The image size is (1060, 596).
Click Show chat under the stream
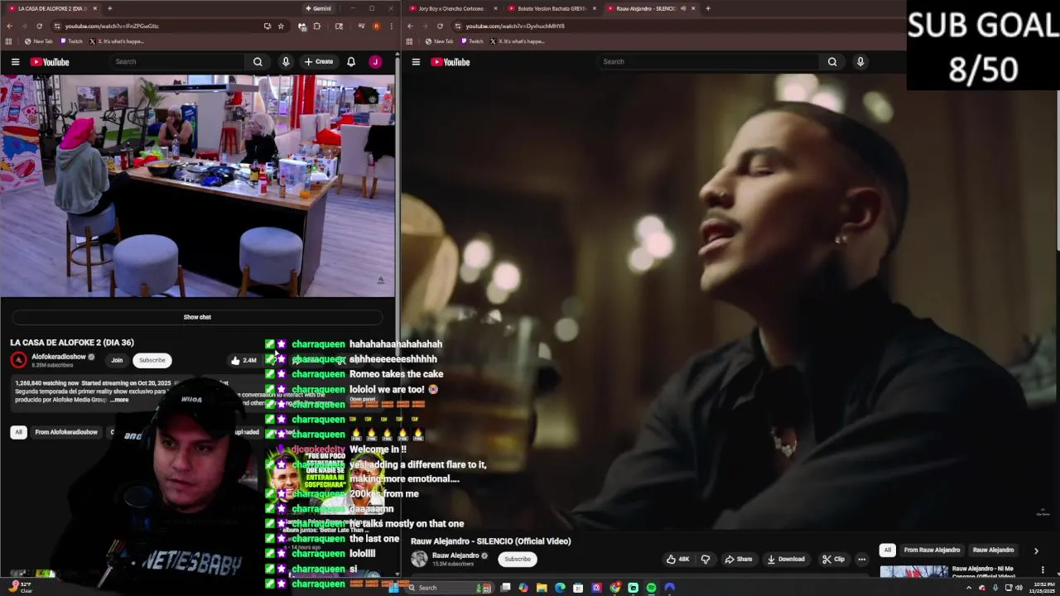(x=197, y=317)
